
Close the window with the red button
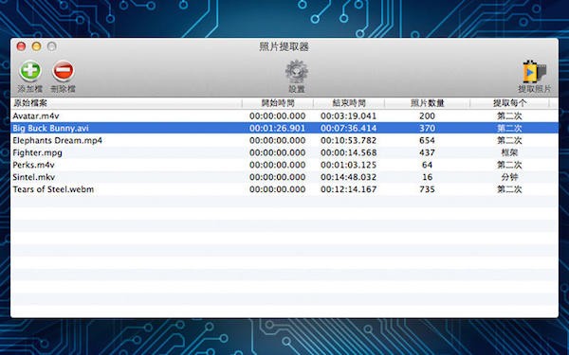pos(21,46)
